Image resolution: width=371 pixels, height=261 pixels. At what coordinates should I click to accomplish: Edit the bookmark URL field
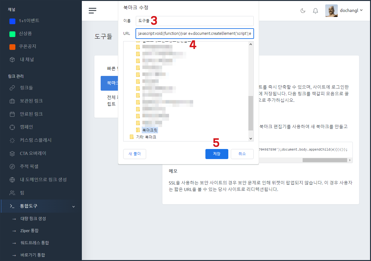194,33
